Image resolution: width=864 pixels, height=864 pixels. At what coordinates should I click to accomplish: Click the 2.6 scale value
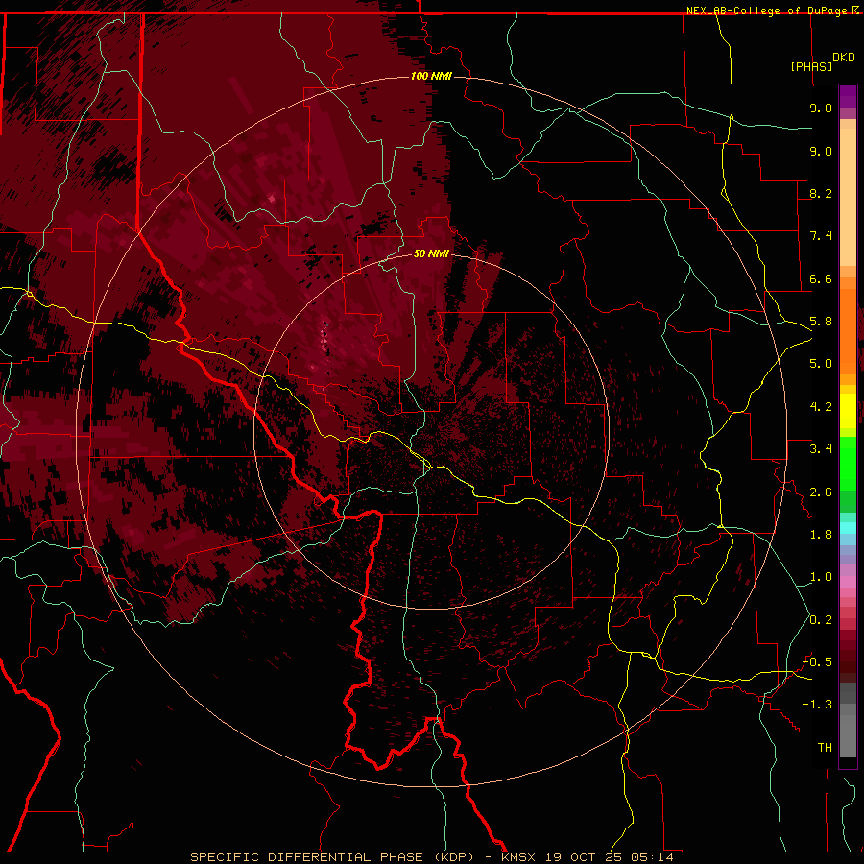pyautogui.click(x=821, y=492)
